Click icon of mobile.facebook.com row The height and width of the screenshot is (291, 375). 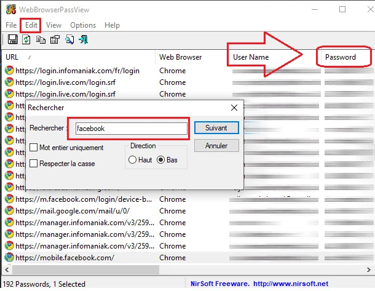[x=9, y=257]
